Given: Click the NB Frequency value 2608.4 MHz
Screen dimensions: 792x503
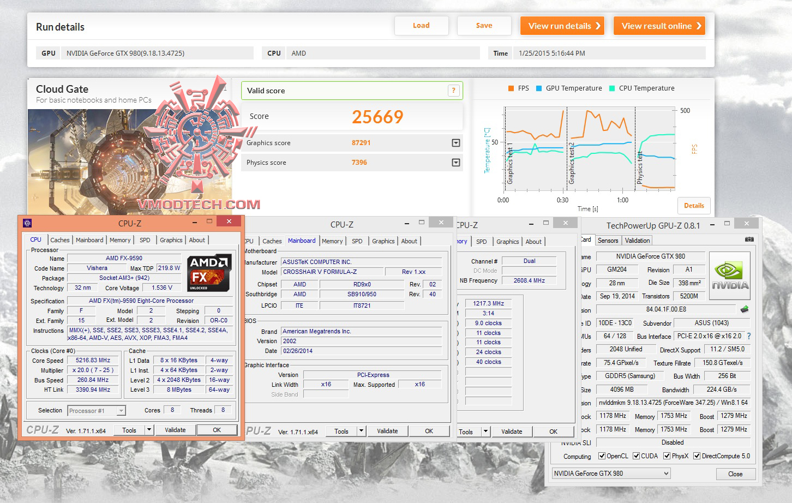Looking at the screenshot, I should click(x=529, y=280).
